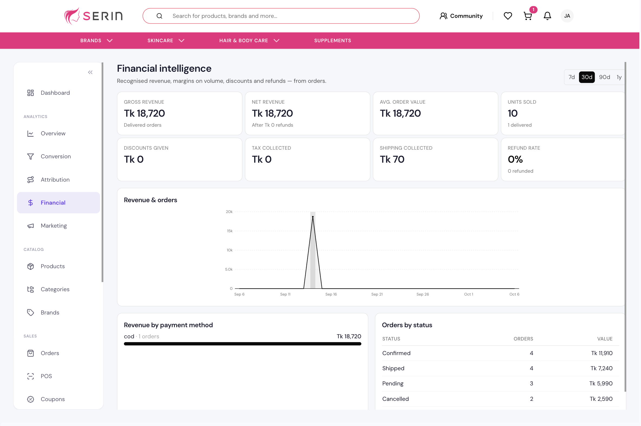The width and height of the screenshot is (641, 426).
Task: Open the shopping cart icon
Action: [x=527, y=16]
